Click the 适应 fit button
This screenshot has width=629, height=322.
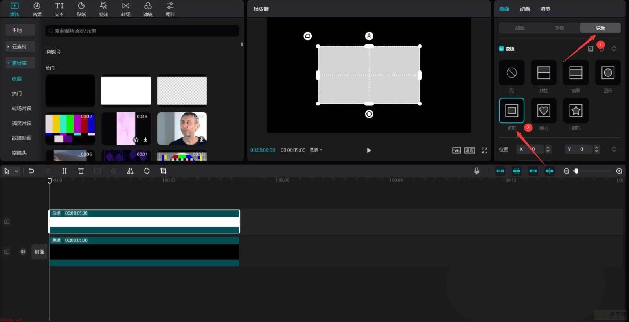(x=469, y=150)
